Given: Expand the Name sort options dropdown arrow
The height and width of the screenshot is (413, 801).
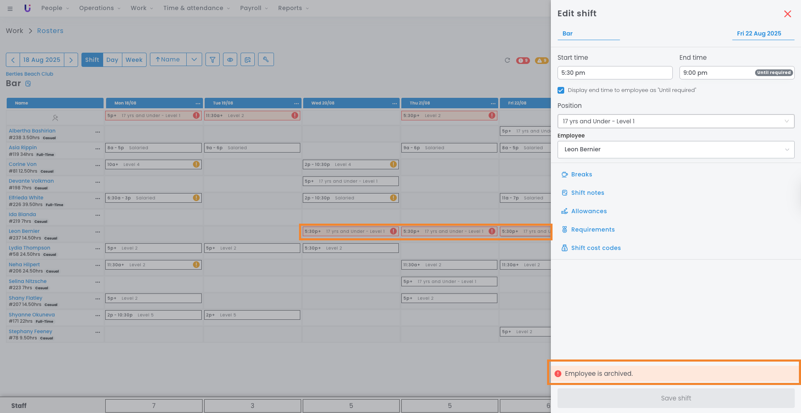Looking at the screenshot, I should pyautogui.click(x=194, y=59).
